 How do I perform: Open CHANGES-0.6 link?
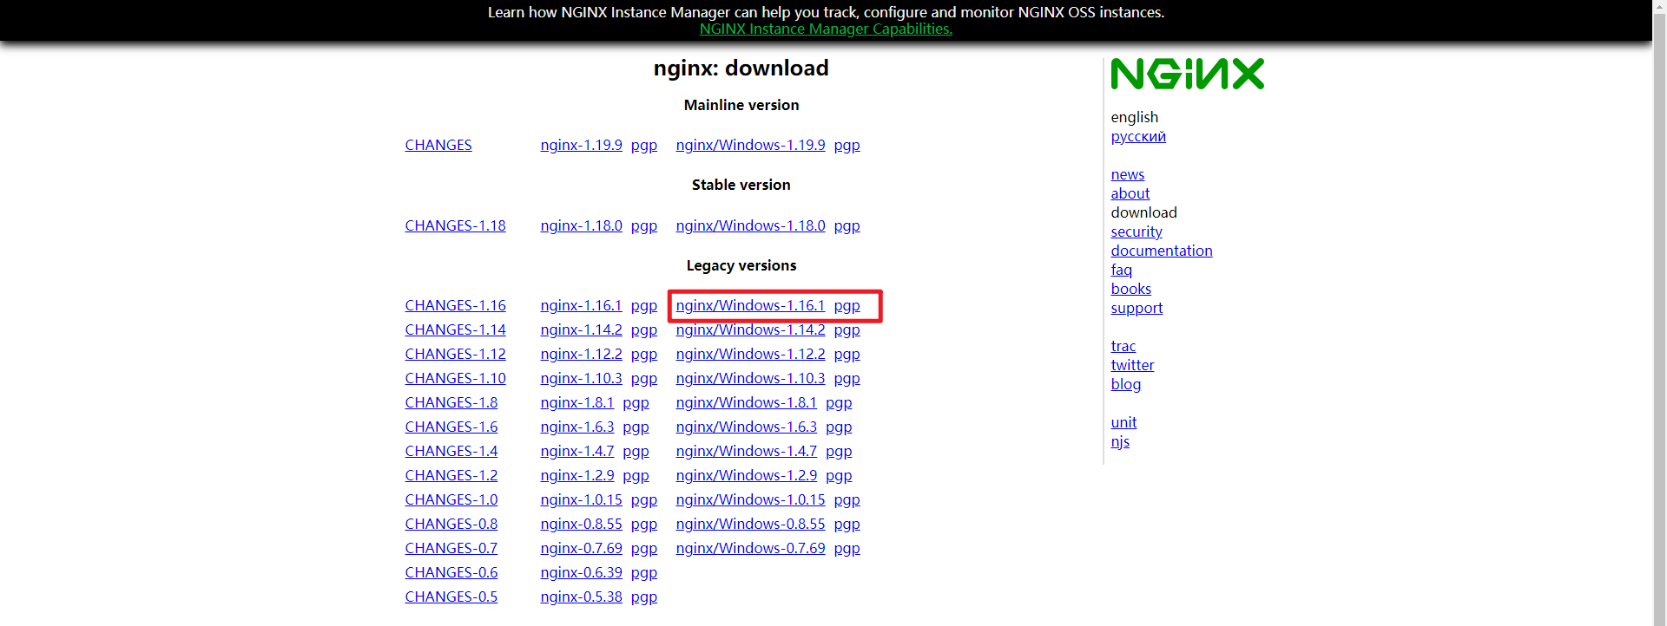tap(451, 572)
